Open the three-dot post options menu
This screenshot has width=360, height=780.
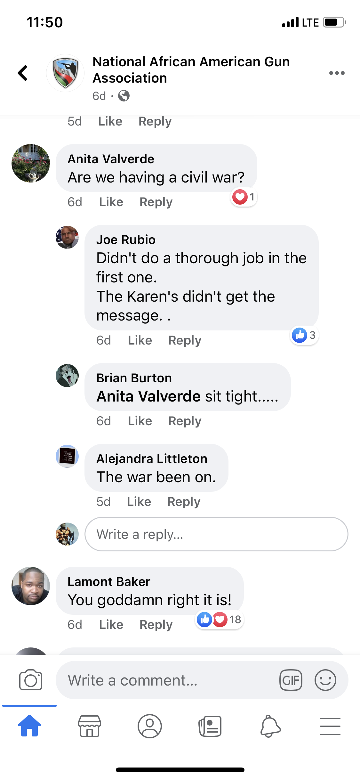click(x=337, y=73)
